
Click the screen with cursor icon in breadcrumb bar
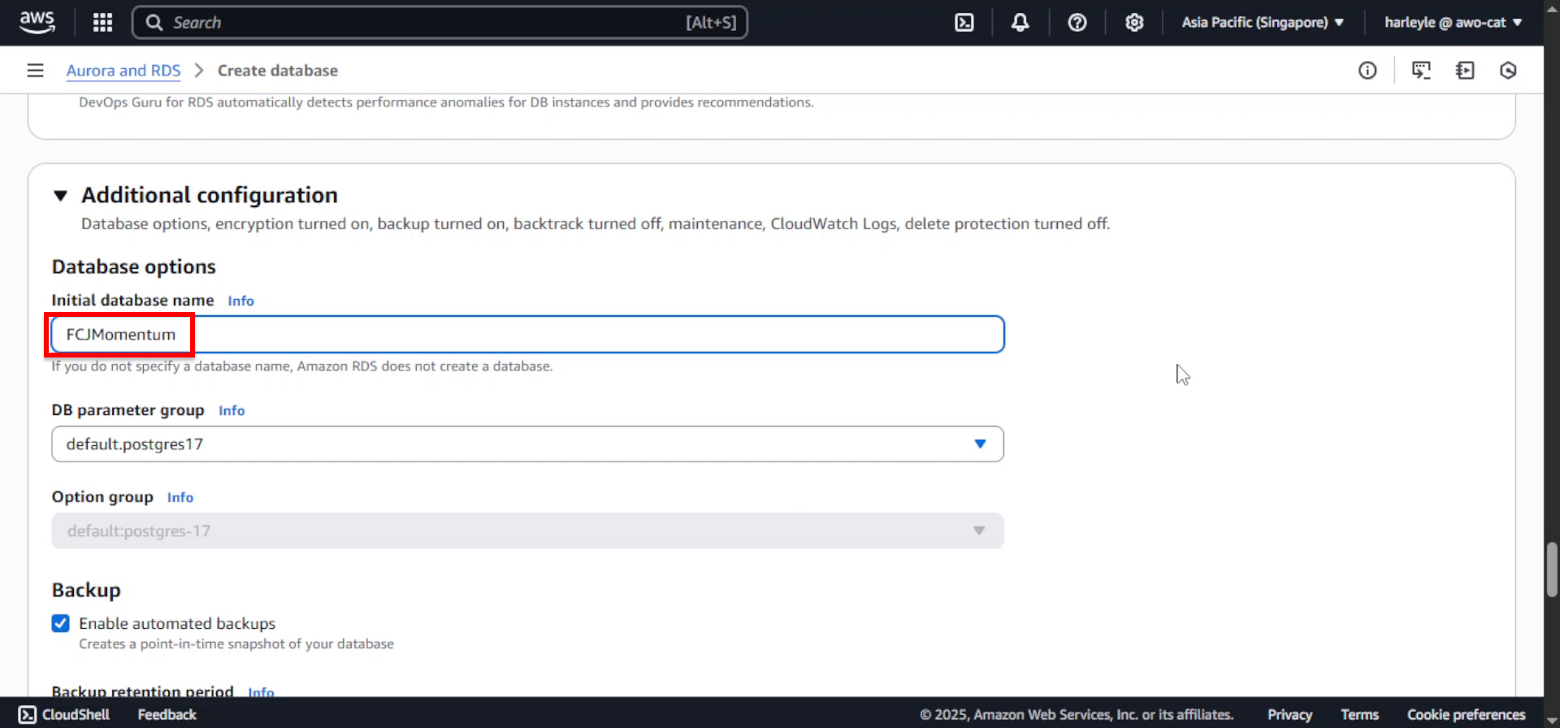[x=1421, y=71]
